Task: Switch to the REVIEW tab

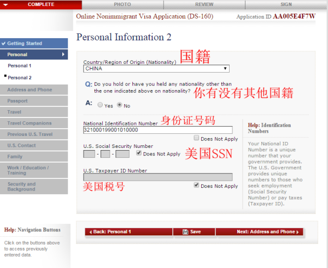Action: pyautogui.click(x=204, y=4)
